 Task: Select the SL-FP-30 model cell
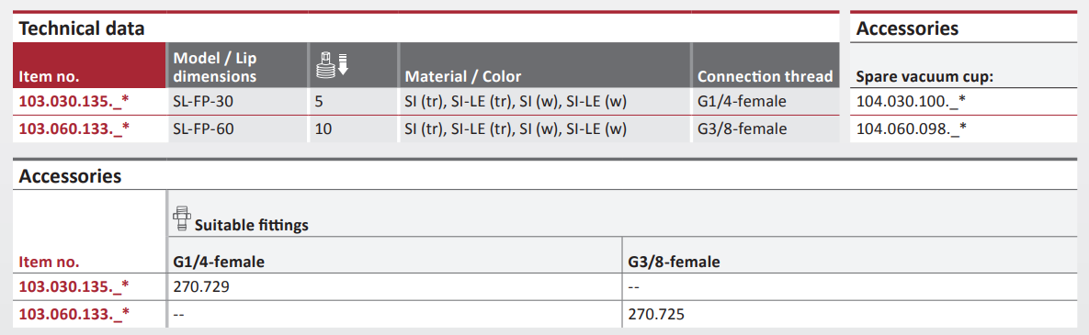(237, 101)
